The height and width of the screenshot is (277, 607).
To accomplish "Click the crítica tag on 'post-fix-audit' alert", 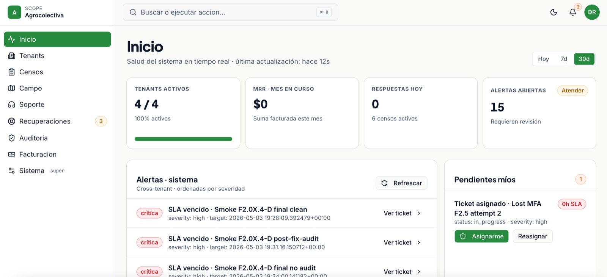I will 149,243.
